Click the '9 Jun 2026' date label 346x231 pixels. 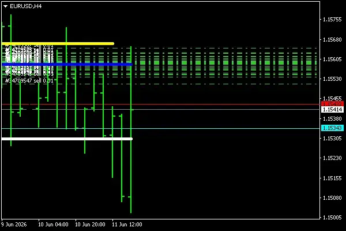[14, 225]
